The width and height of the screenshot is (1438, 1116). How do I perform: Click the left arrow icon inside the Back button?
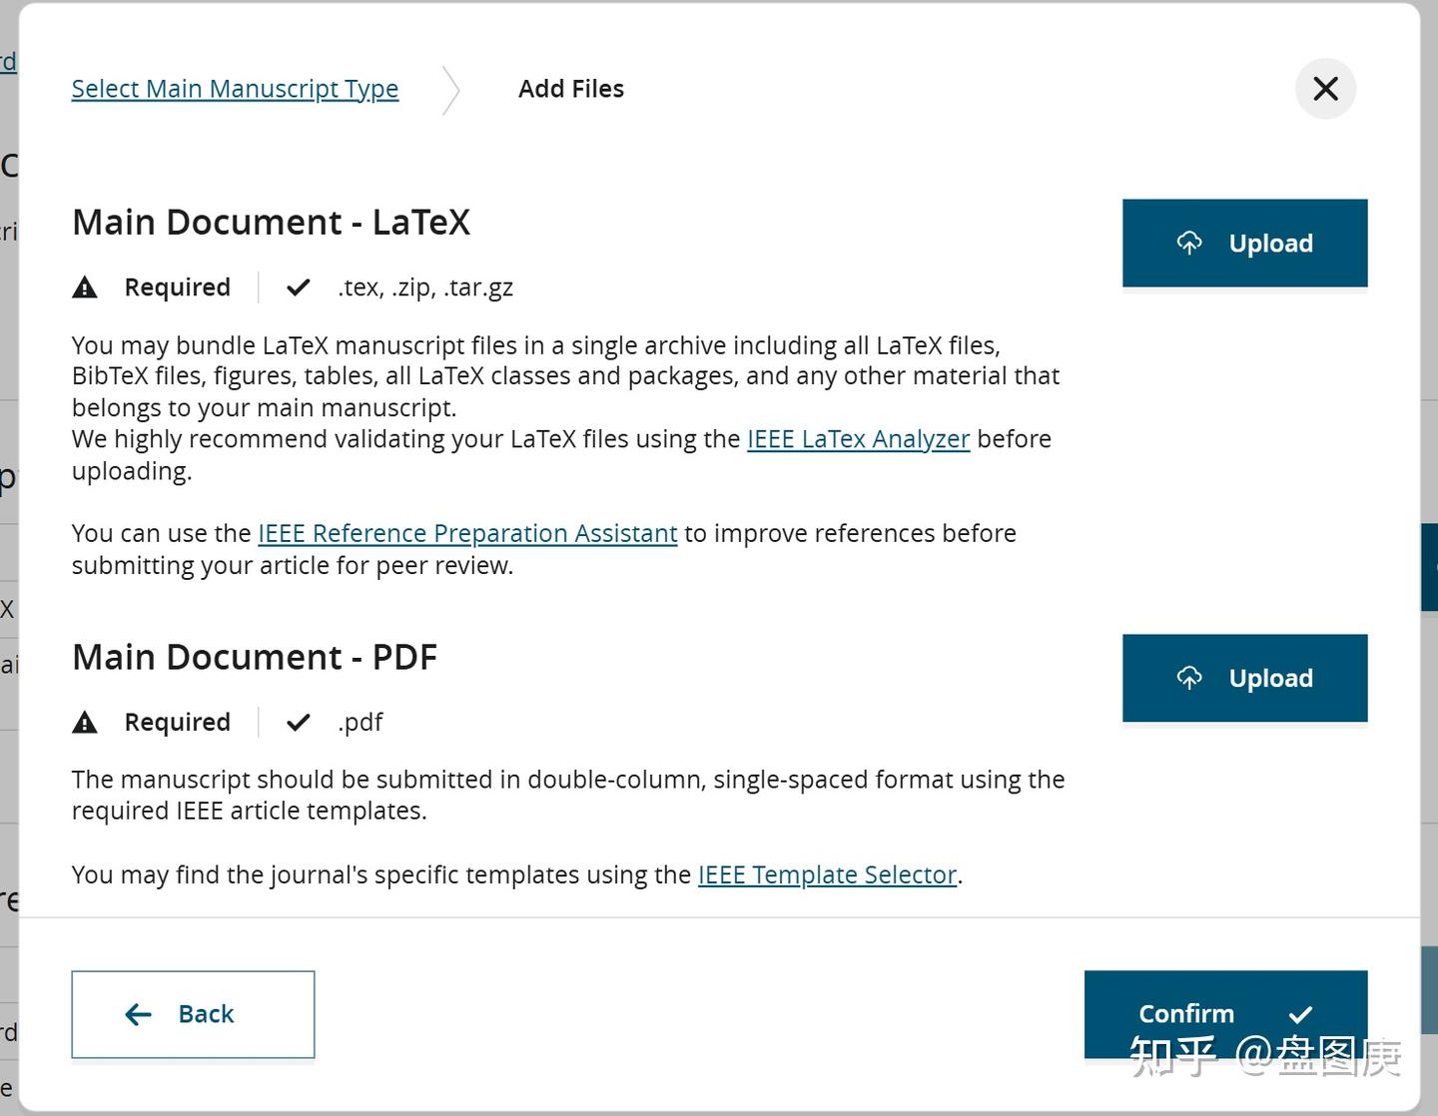(139, 1014)
